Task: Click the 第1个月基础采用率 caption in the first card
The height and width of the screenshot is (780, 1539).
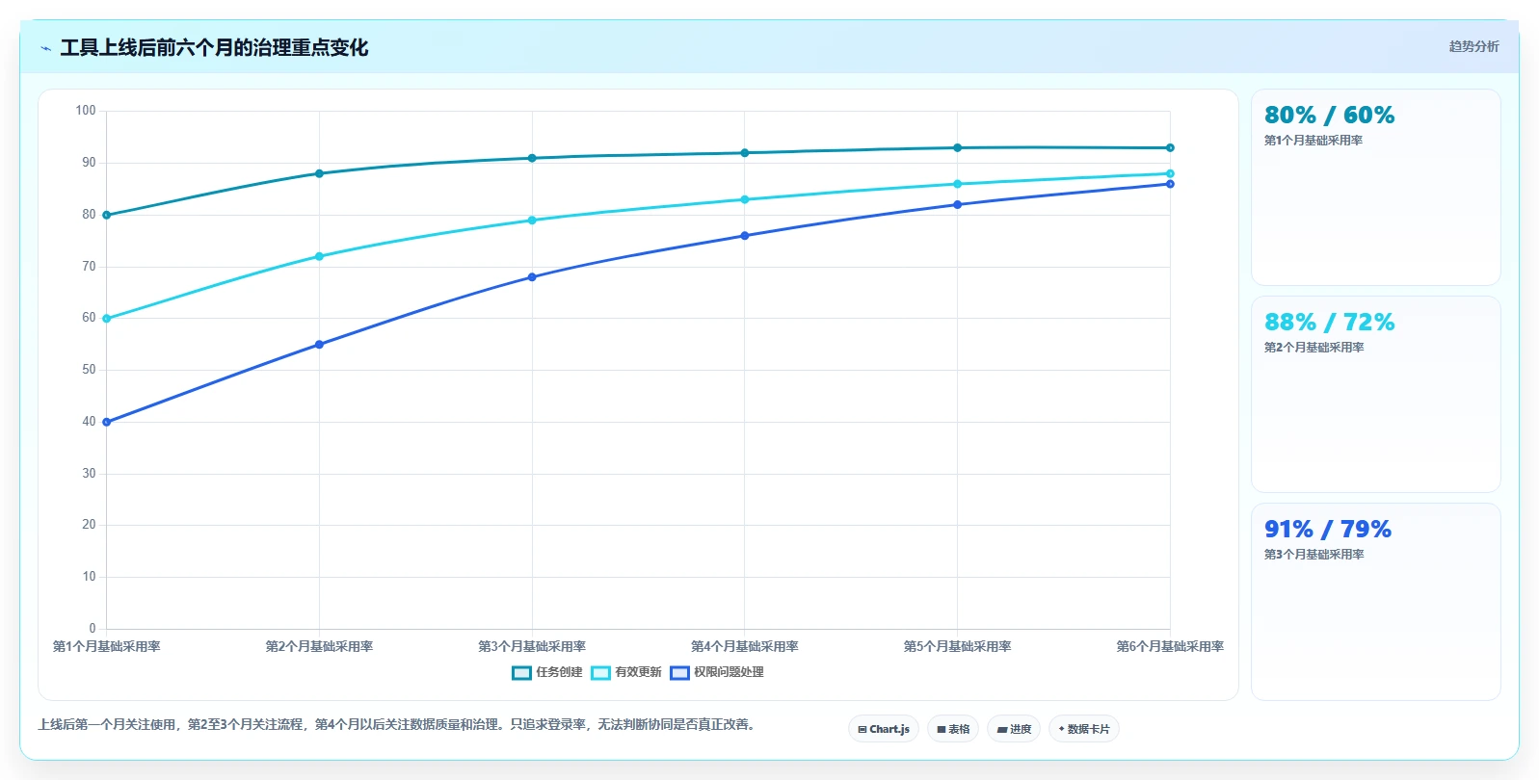Action: pos(1313,141)
